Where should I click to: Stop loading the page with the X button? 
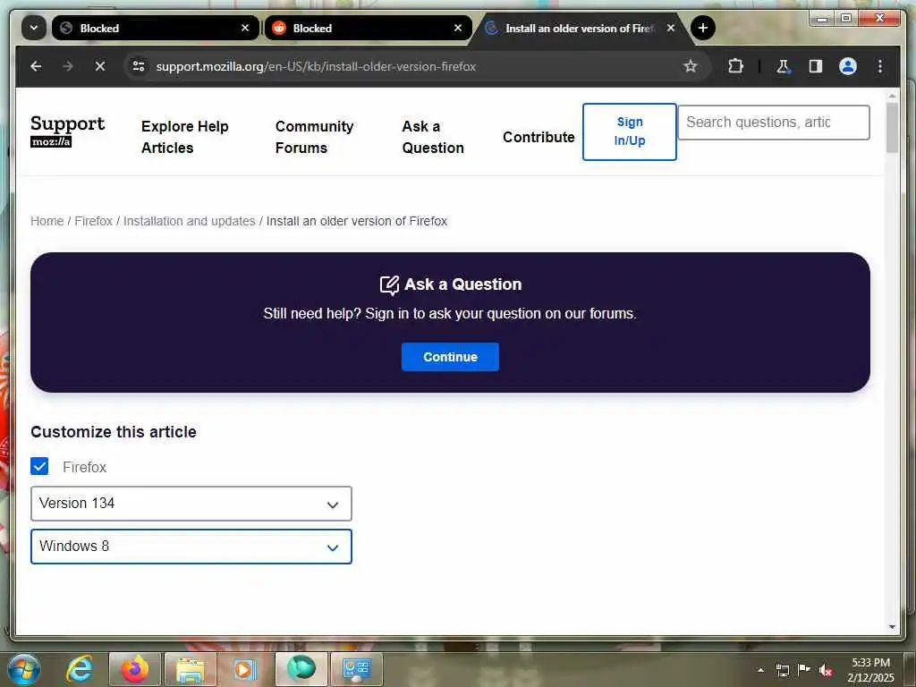[100, 66]
